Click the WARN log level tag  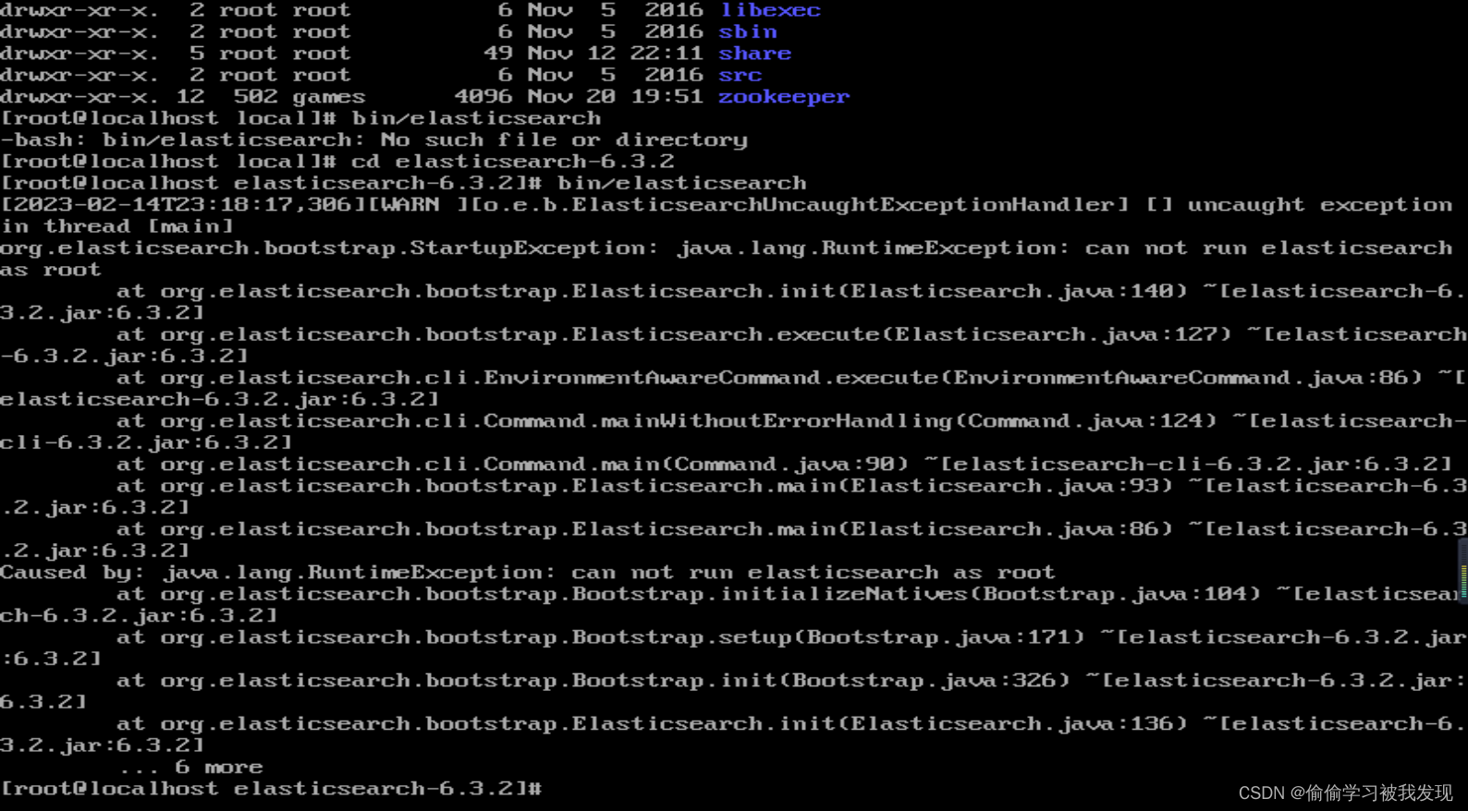coord(410,205)
